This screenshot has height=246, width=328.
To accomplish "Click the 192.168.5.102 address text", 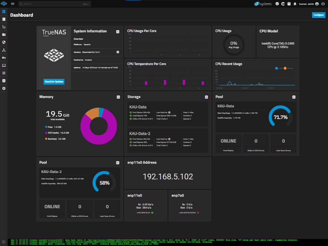I will pos(168,176).
